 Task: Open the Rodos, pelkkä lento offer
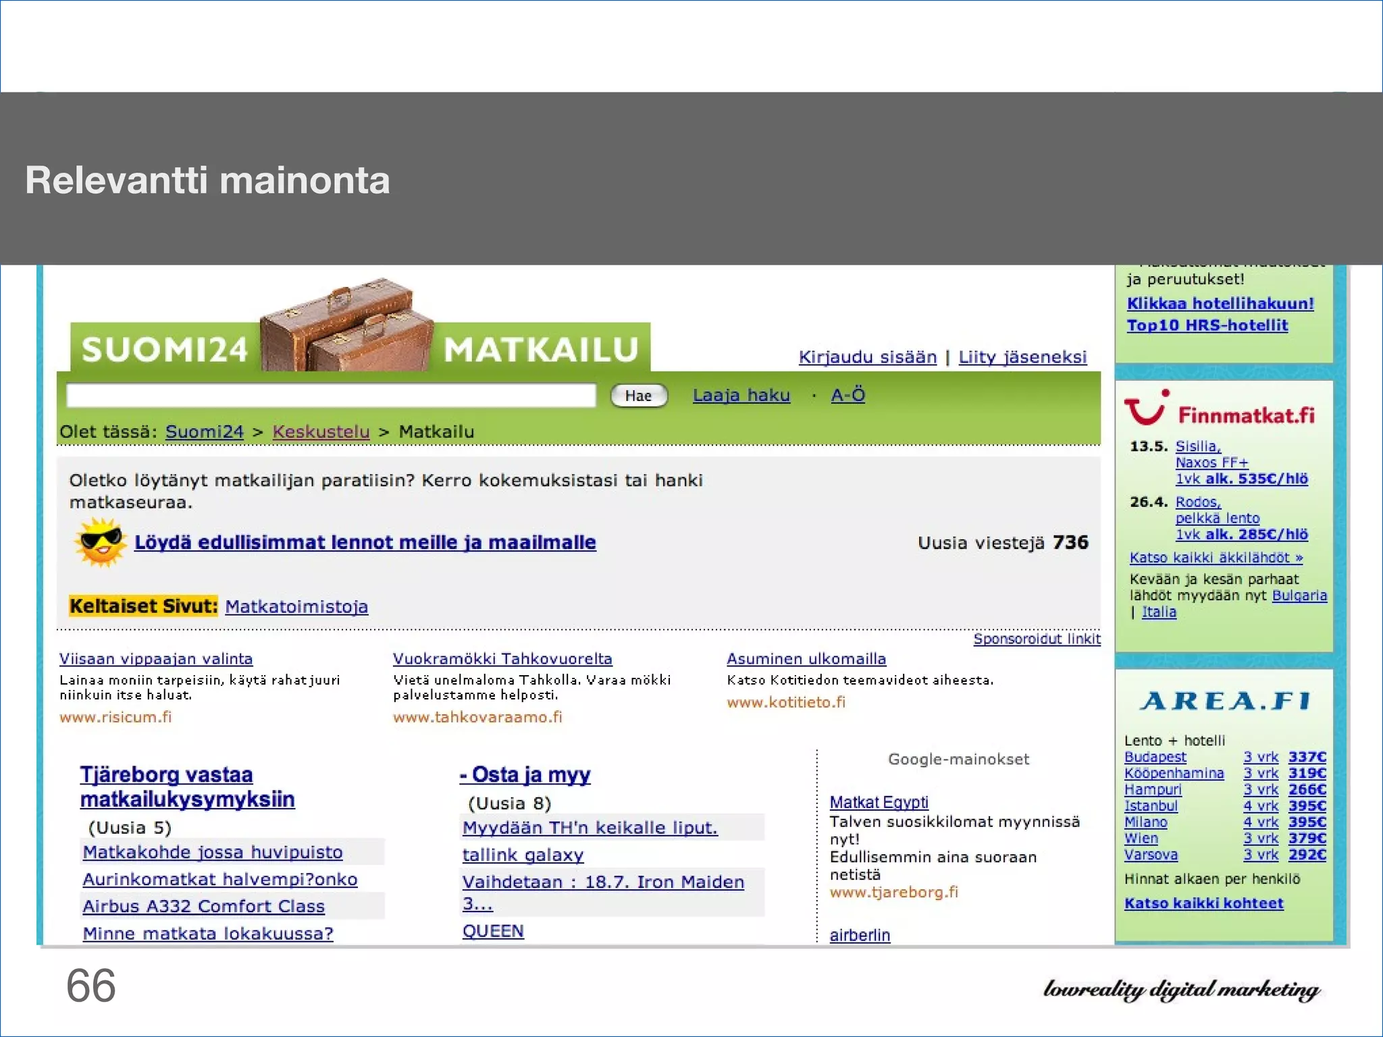tap(1241, 518)
